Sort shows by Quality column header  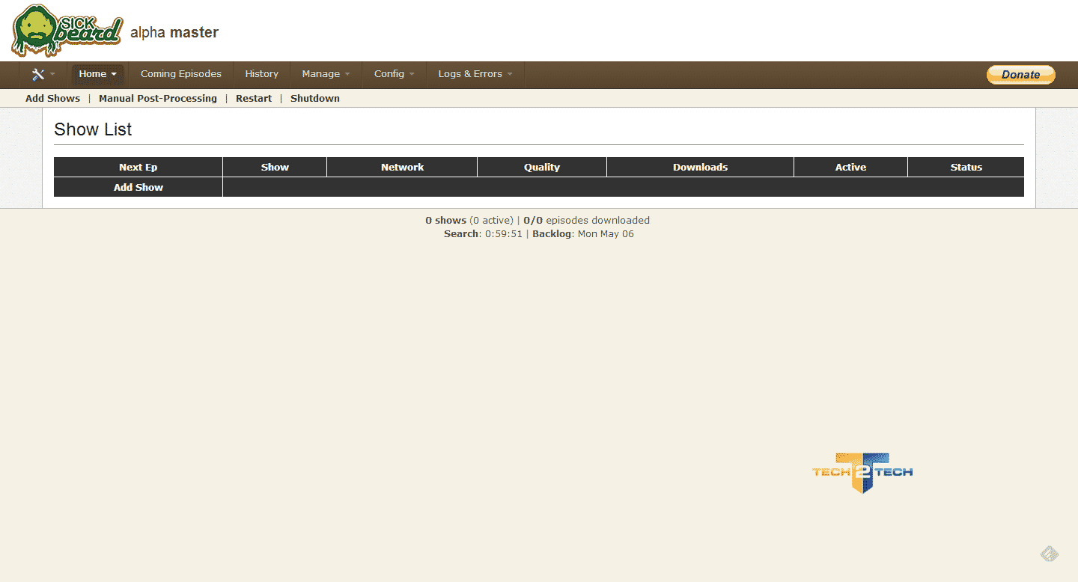point(542,168)
